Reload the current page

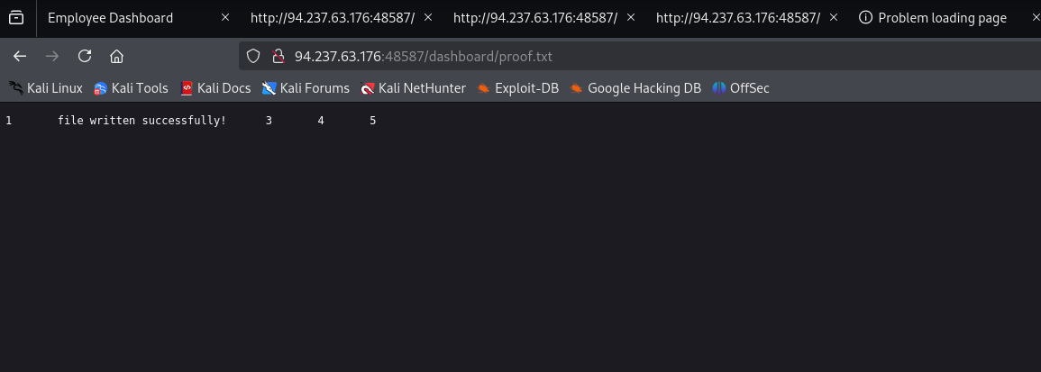[85, 56]
